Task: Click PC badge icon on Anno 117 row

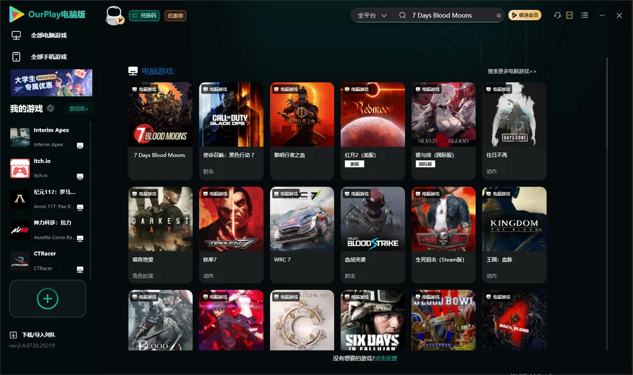Action: pos(80,207)
